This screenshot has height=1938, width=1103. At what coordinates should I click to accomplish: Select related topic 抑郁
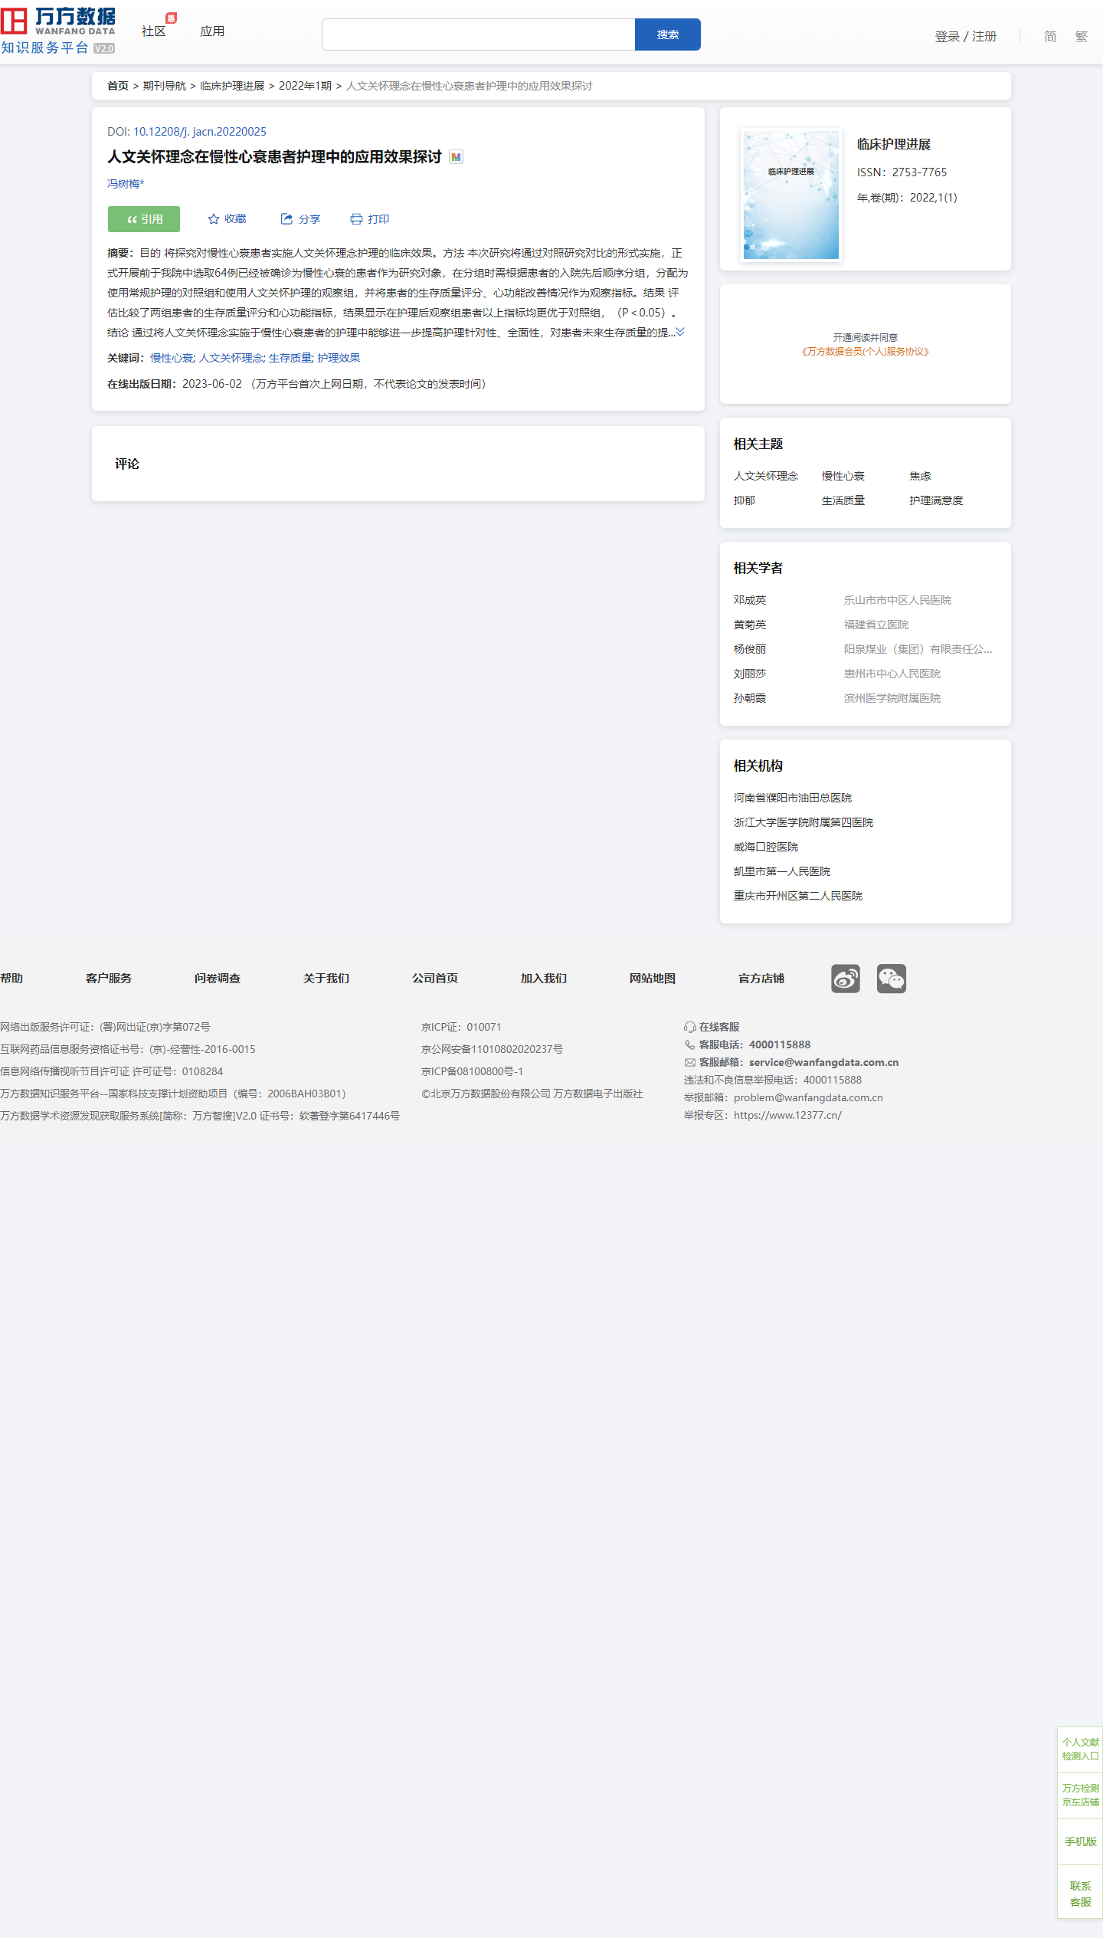[745, 500]
